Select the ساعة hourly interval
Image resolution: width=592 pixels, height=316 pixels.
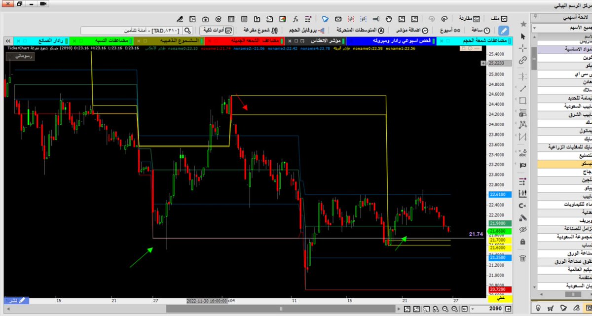(481, 31)
